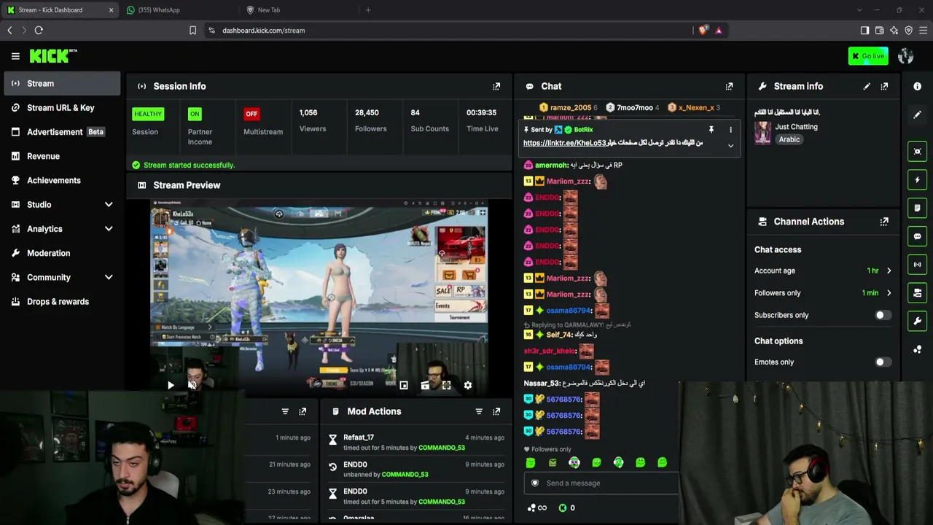Switch to the New Tab browser tab

point(299,10)
